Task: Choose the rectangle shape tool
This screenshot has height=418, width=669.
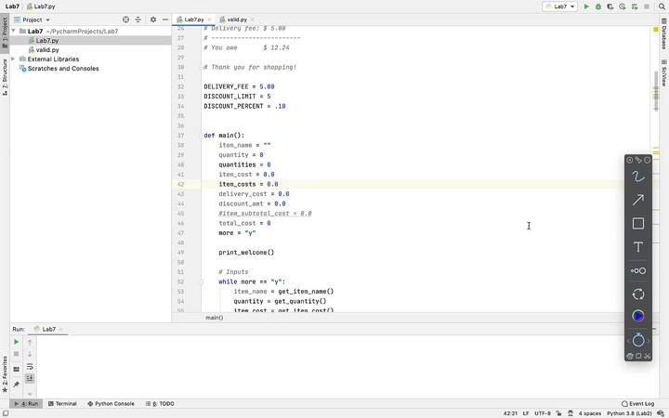Action: tap(638, 223)
